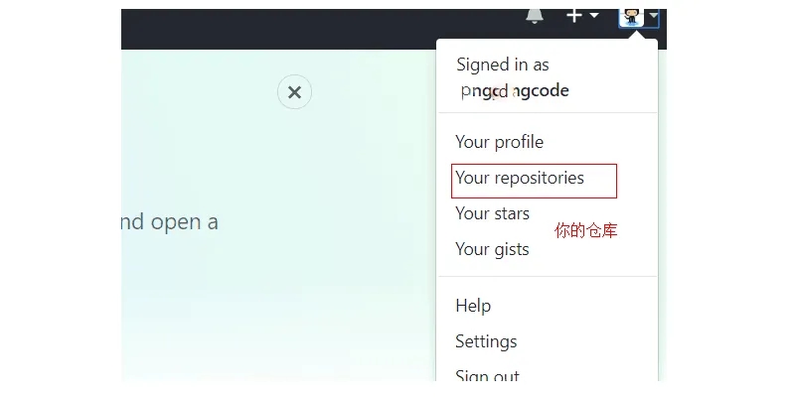The height and width of the screenshot is (397, 795).
Task: Select Your repositories menu entry
Action: [x=520, y=179]
